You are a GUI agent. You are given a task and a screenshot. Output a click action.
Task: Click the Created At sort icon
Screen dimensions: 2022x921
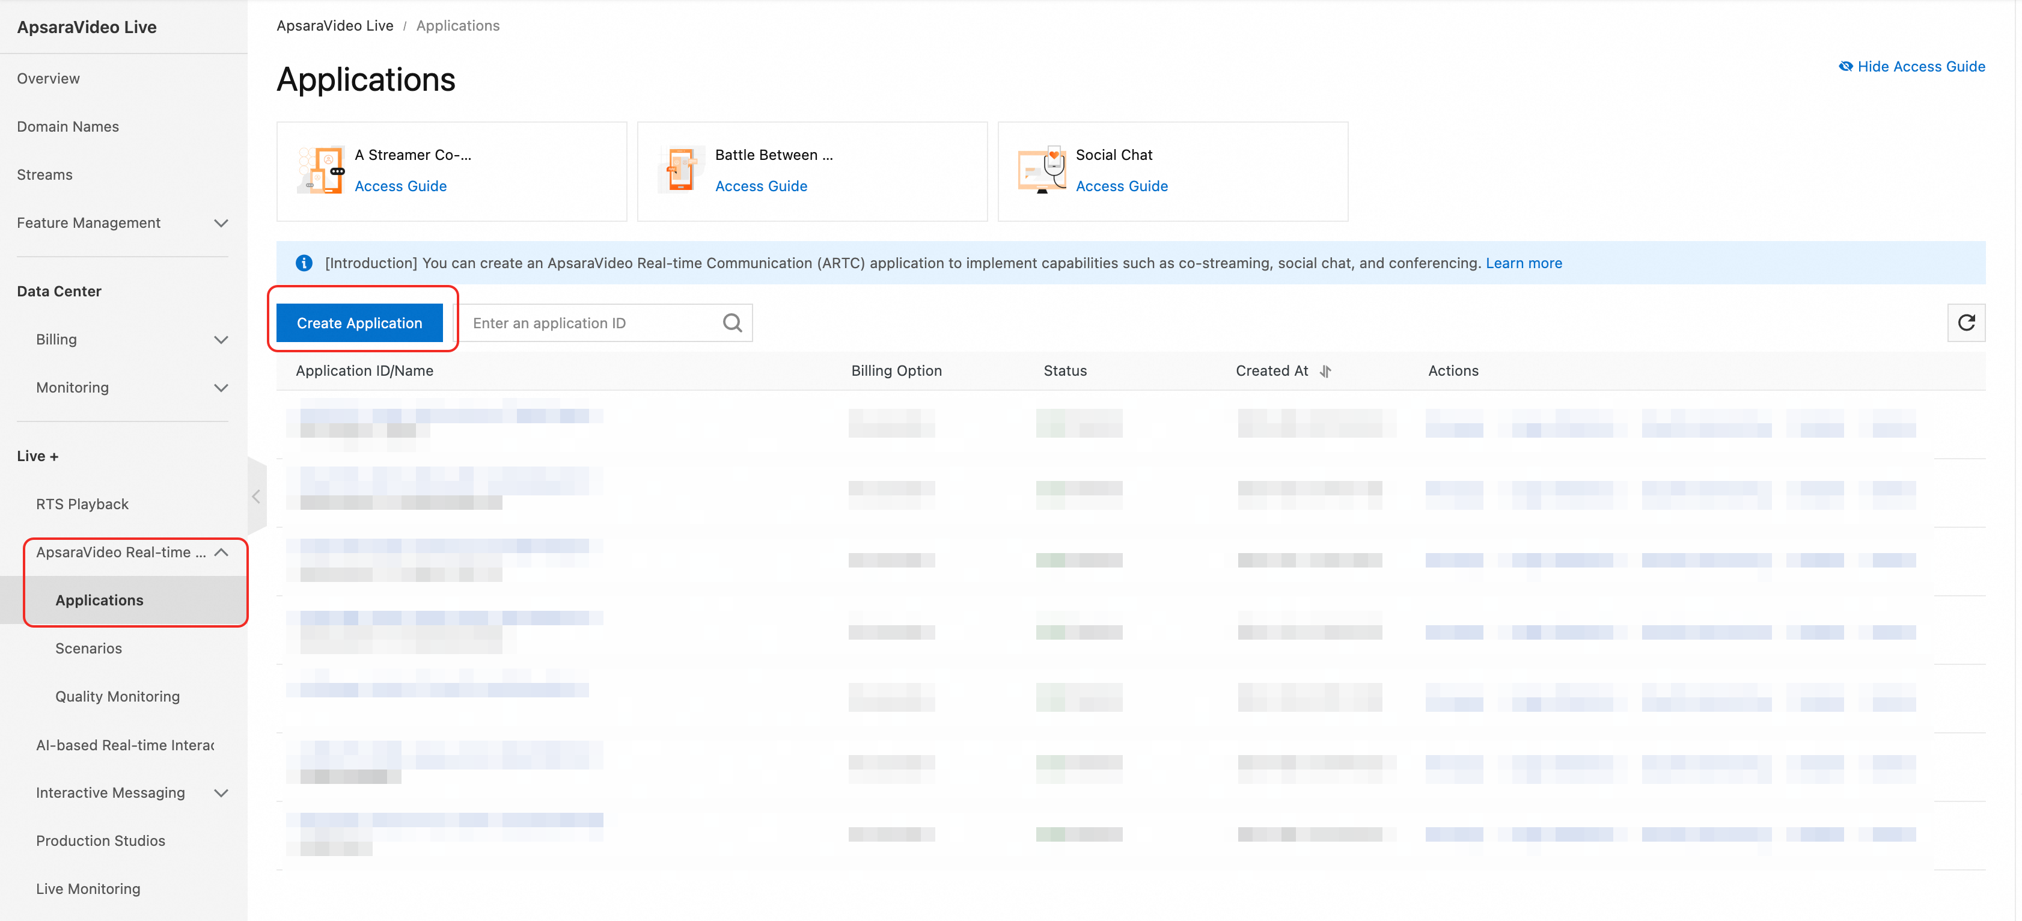(1325, 372)
